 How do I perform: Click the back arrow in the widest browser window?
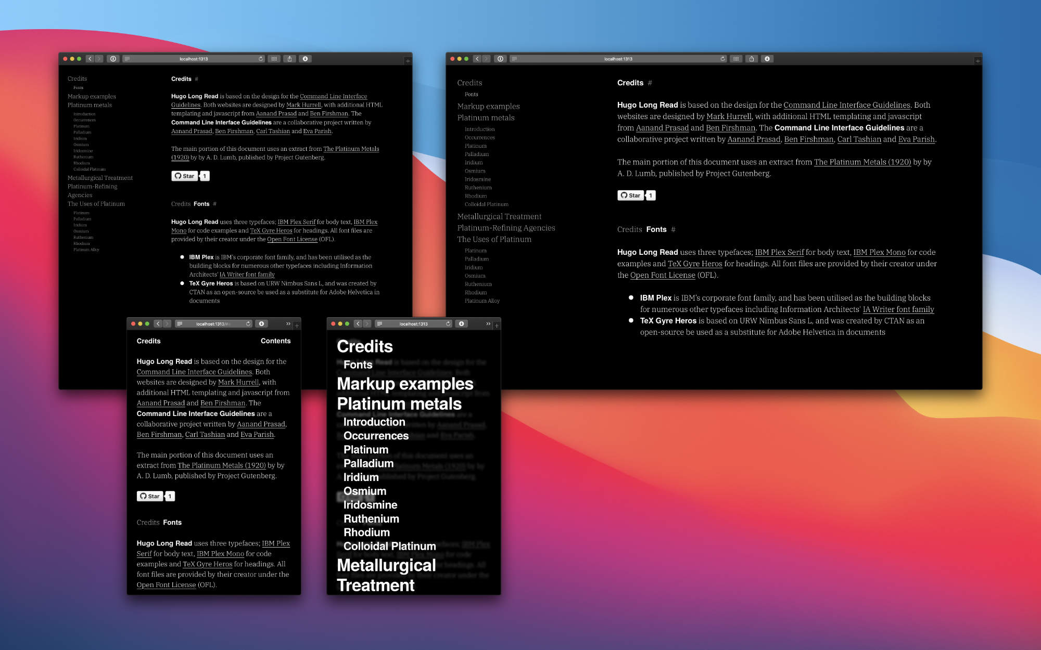[x=477, y=59]
